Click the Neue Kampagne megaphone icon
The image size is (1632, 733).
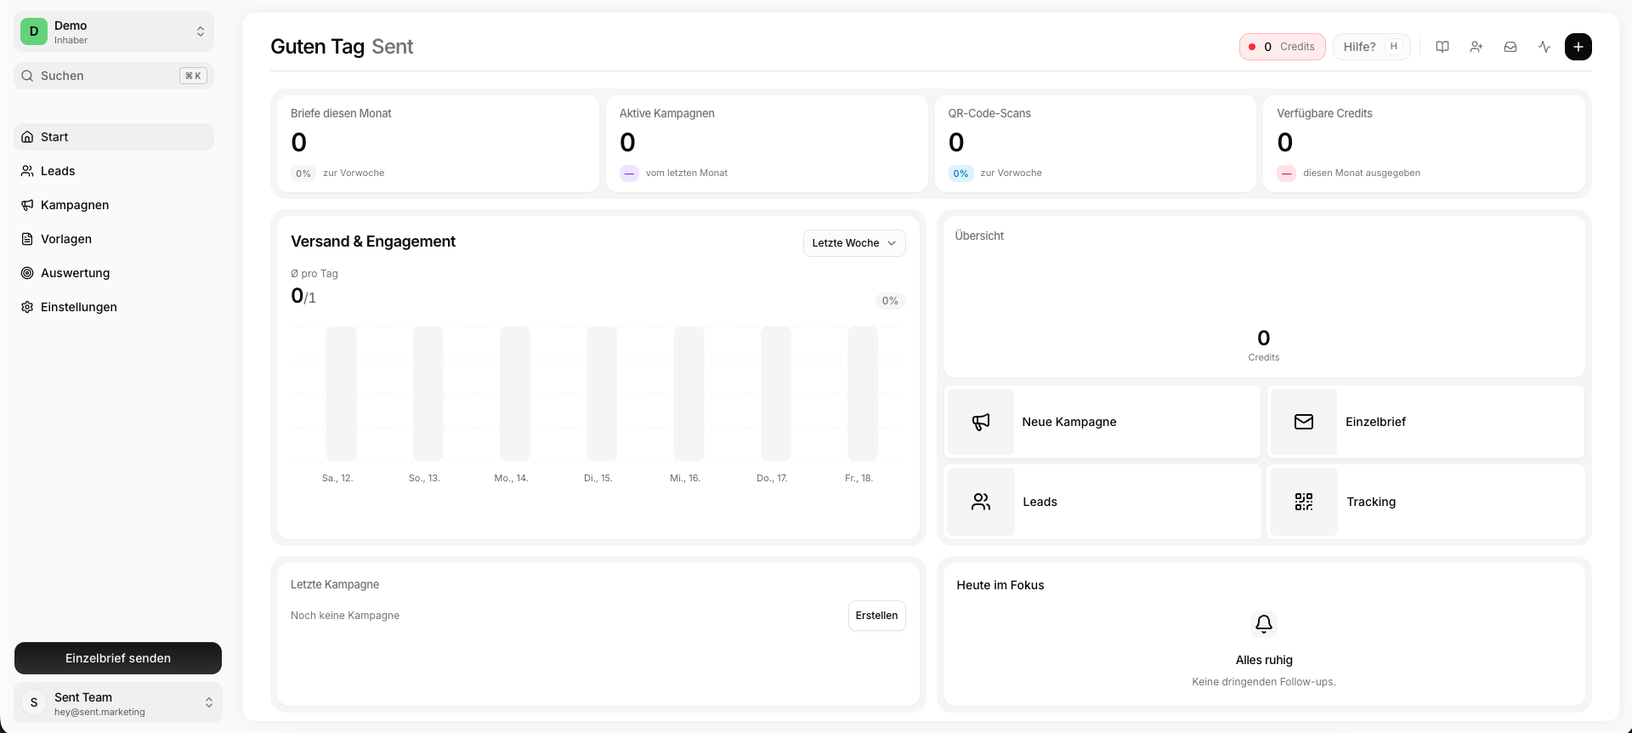tap(981, 422)
